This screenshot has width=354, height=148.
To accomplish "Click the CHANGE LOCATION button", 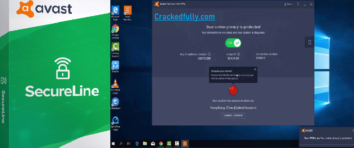I will [233, 116].
